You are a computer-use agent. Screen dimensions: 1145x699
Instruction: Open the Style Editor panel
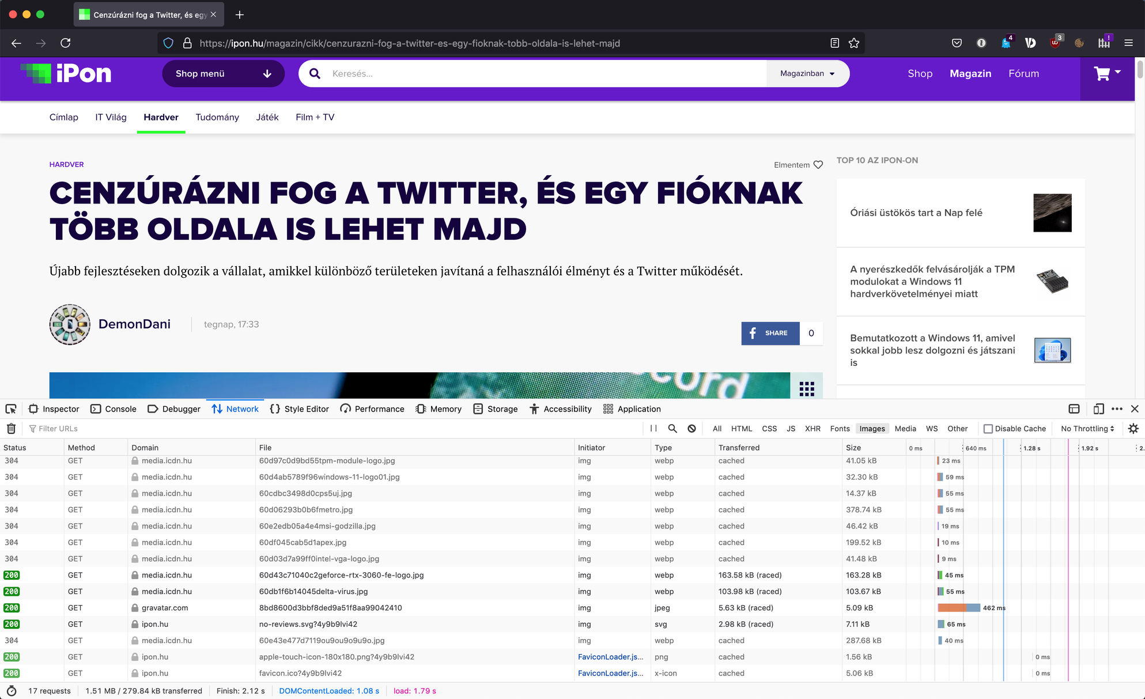pos(299,409)
